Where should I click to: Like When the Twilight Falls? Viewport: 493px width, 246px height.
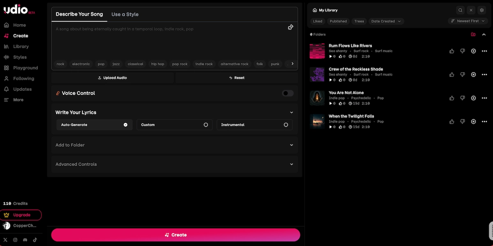(x=452, y=122)
